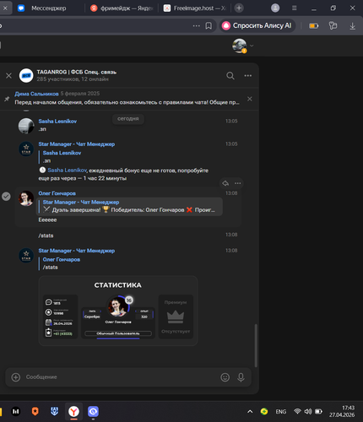Switch to the Freeimage.host tab
Screen dimensions: 363x422
pyautogui.click(x=195, y=8)
